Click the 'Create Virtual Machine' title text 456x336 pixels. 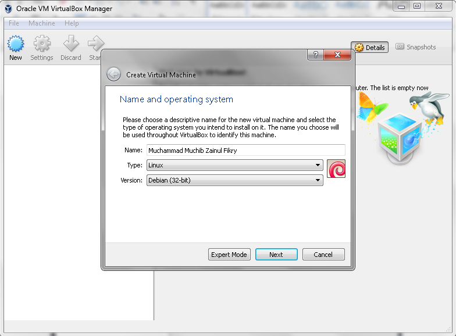coord(161,74)
